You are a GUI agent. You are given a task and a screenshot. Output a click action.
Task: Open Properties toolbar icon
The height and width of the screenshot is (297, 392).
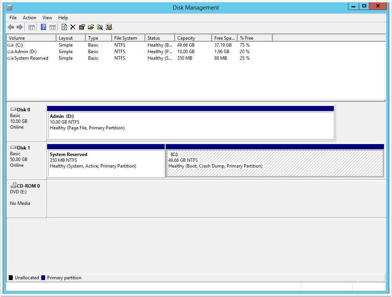pyautogui.click(x=82, y=27)
